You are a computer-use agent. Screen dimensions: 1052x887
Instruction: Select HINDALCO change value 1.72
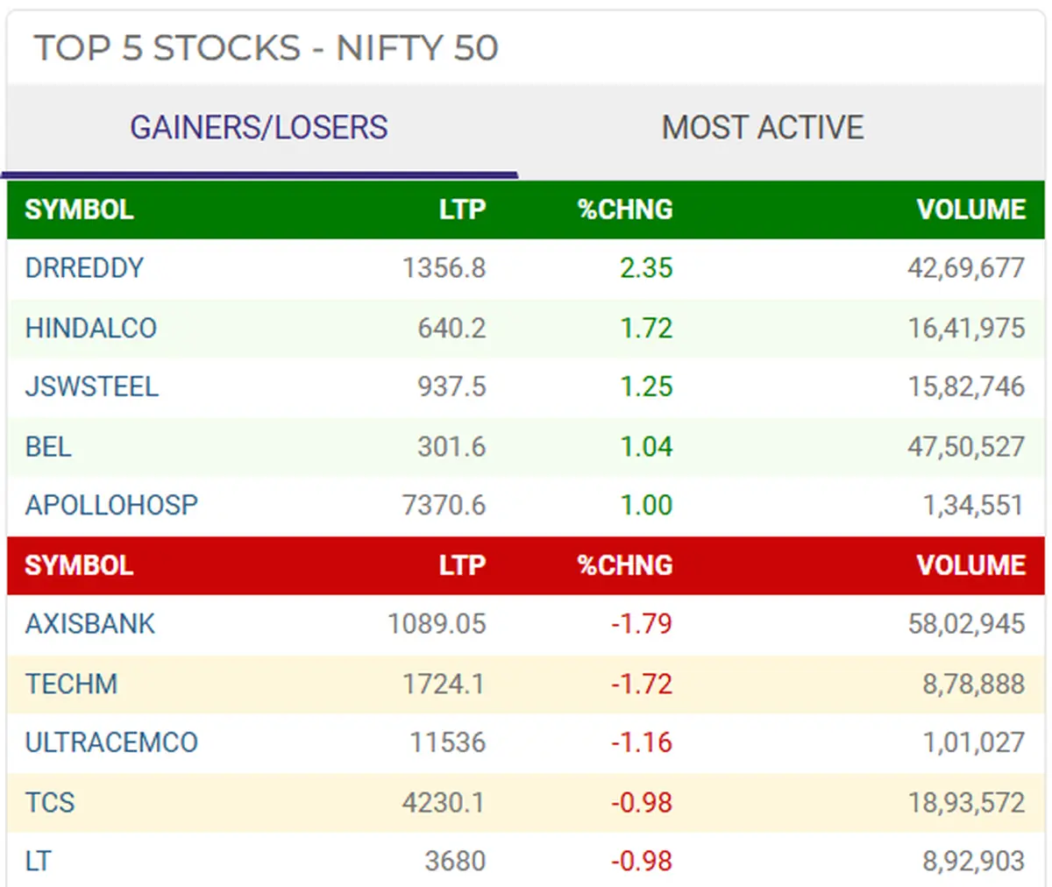tap(647, 328)
